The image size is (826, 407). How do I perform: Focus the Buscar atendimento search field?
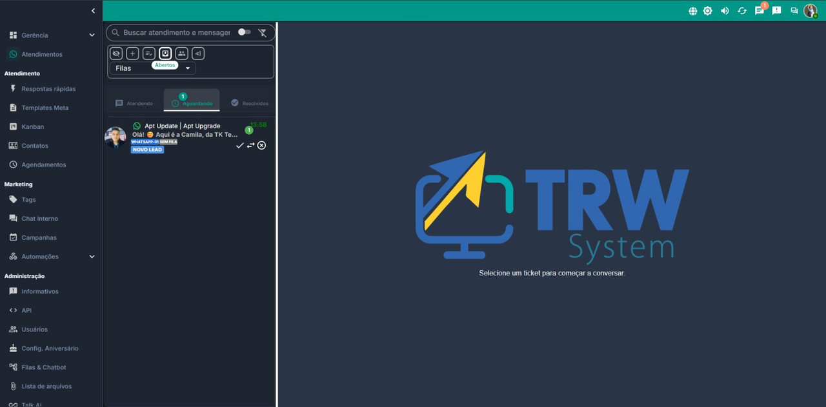click(177, 32)
